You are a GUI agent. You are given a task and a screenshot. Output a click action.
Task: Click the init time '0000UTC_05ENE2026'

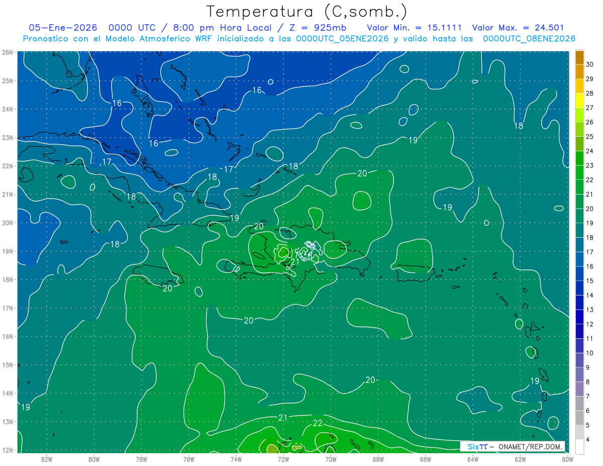pyautogui.click(x=342, y=39)
